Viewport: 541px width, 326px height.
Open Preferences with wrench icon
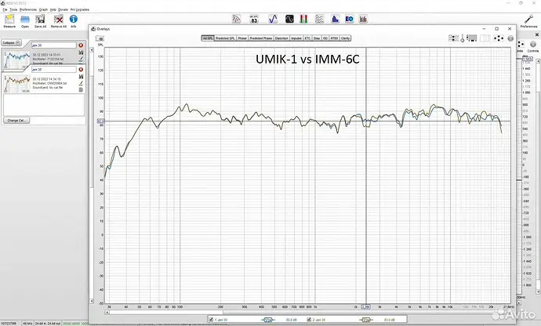[x=528, y=21]
